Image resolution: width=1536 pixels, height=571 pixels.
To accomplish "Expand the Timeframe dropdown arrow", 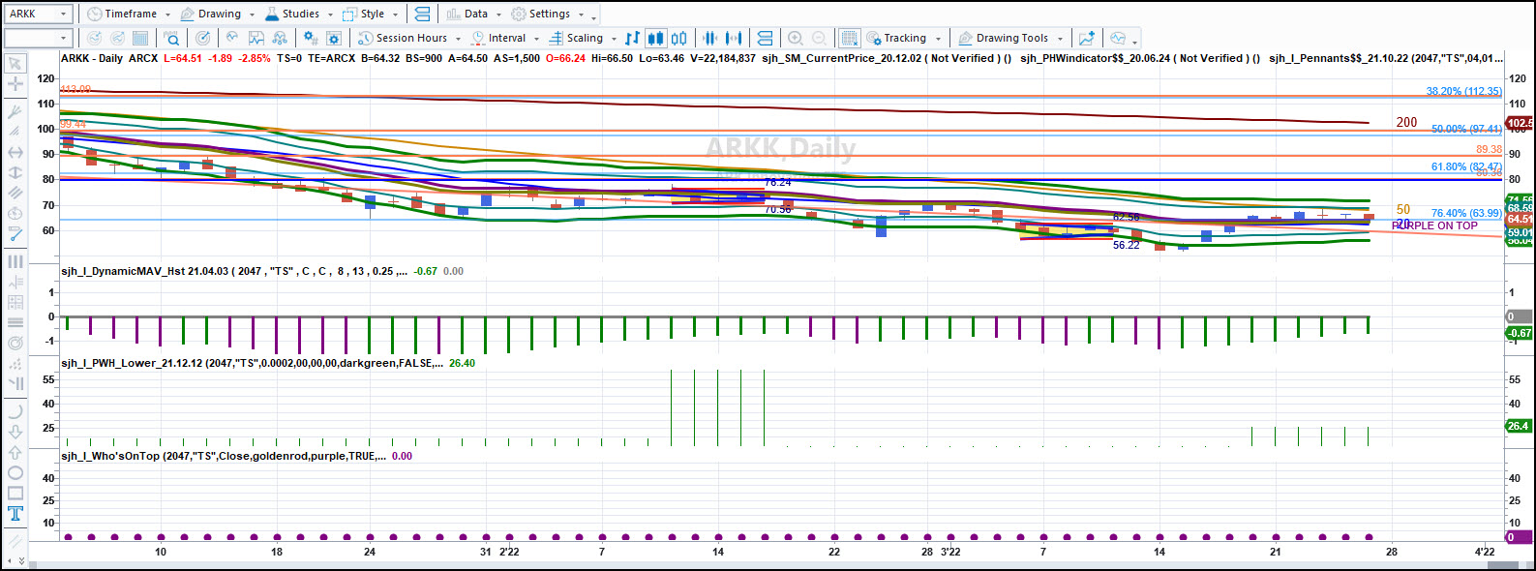I will tap(167, 15).
